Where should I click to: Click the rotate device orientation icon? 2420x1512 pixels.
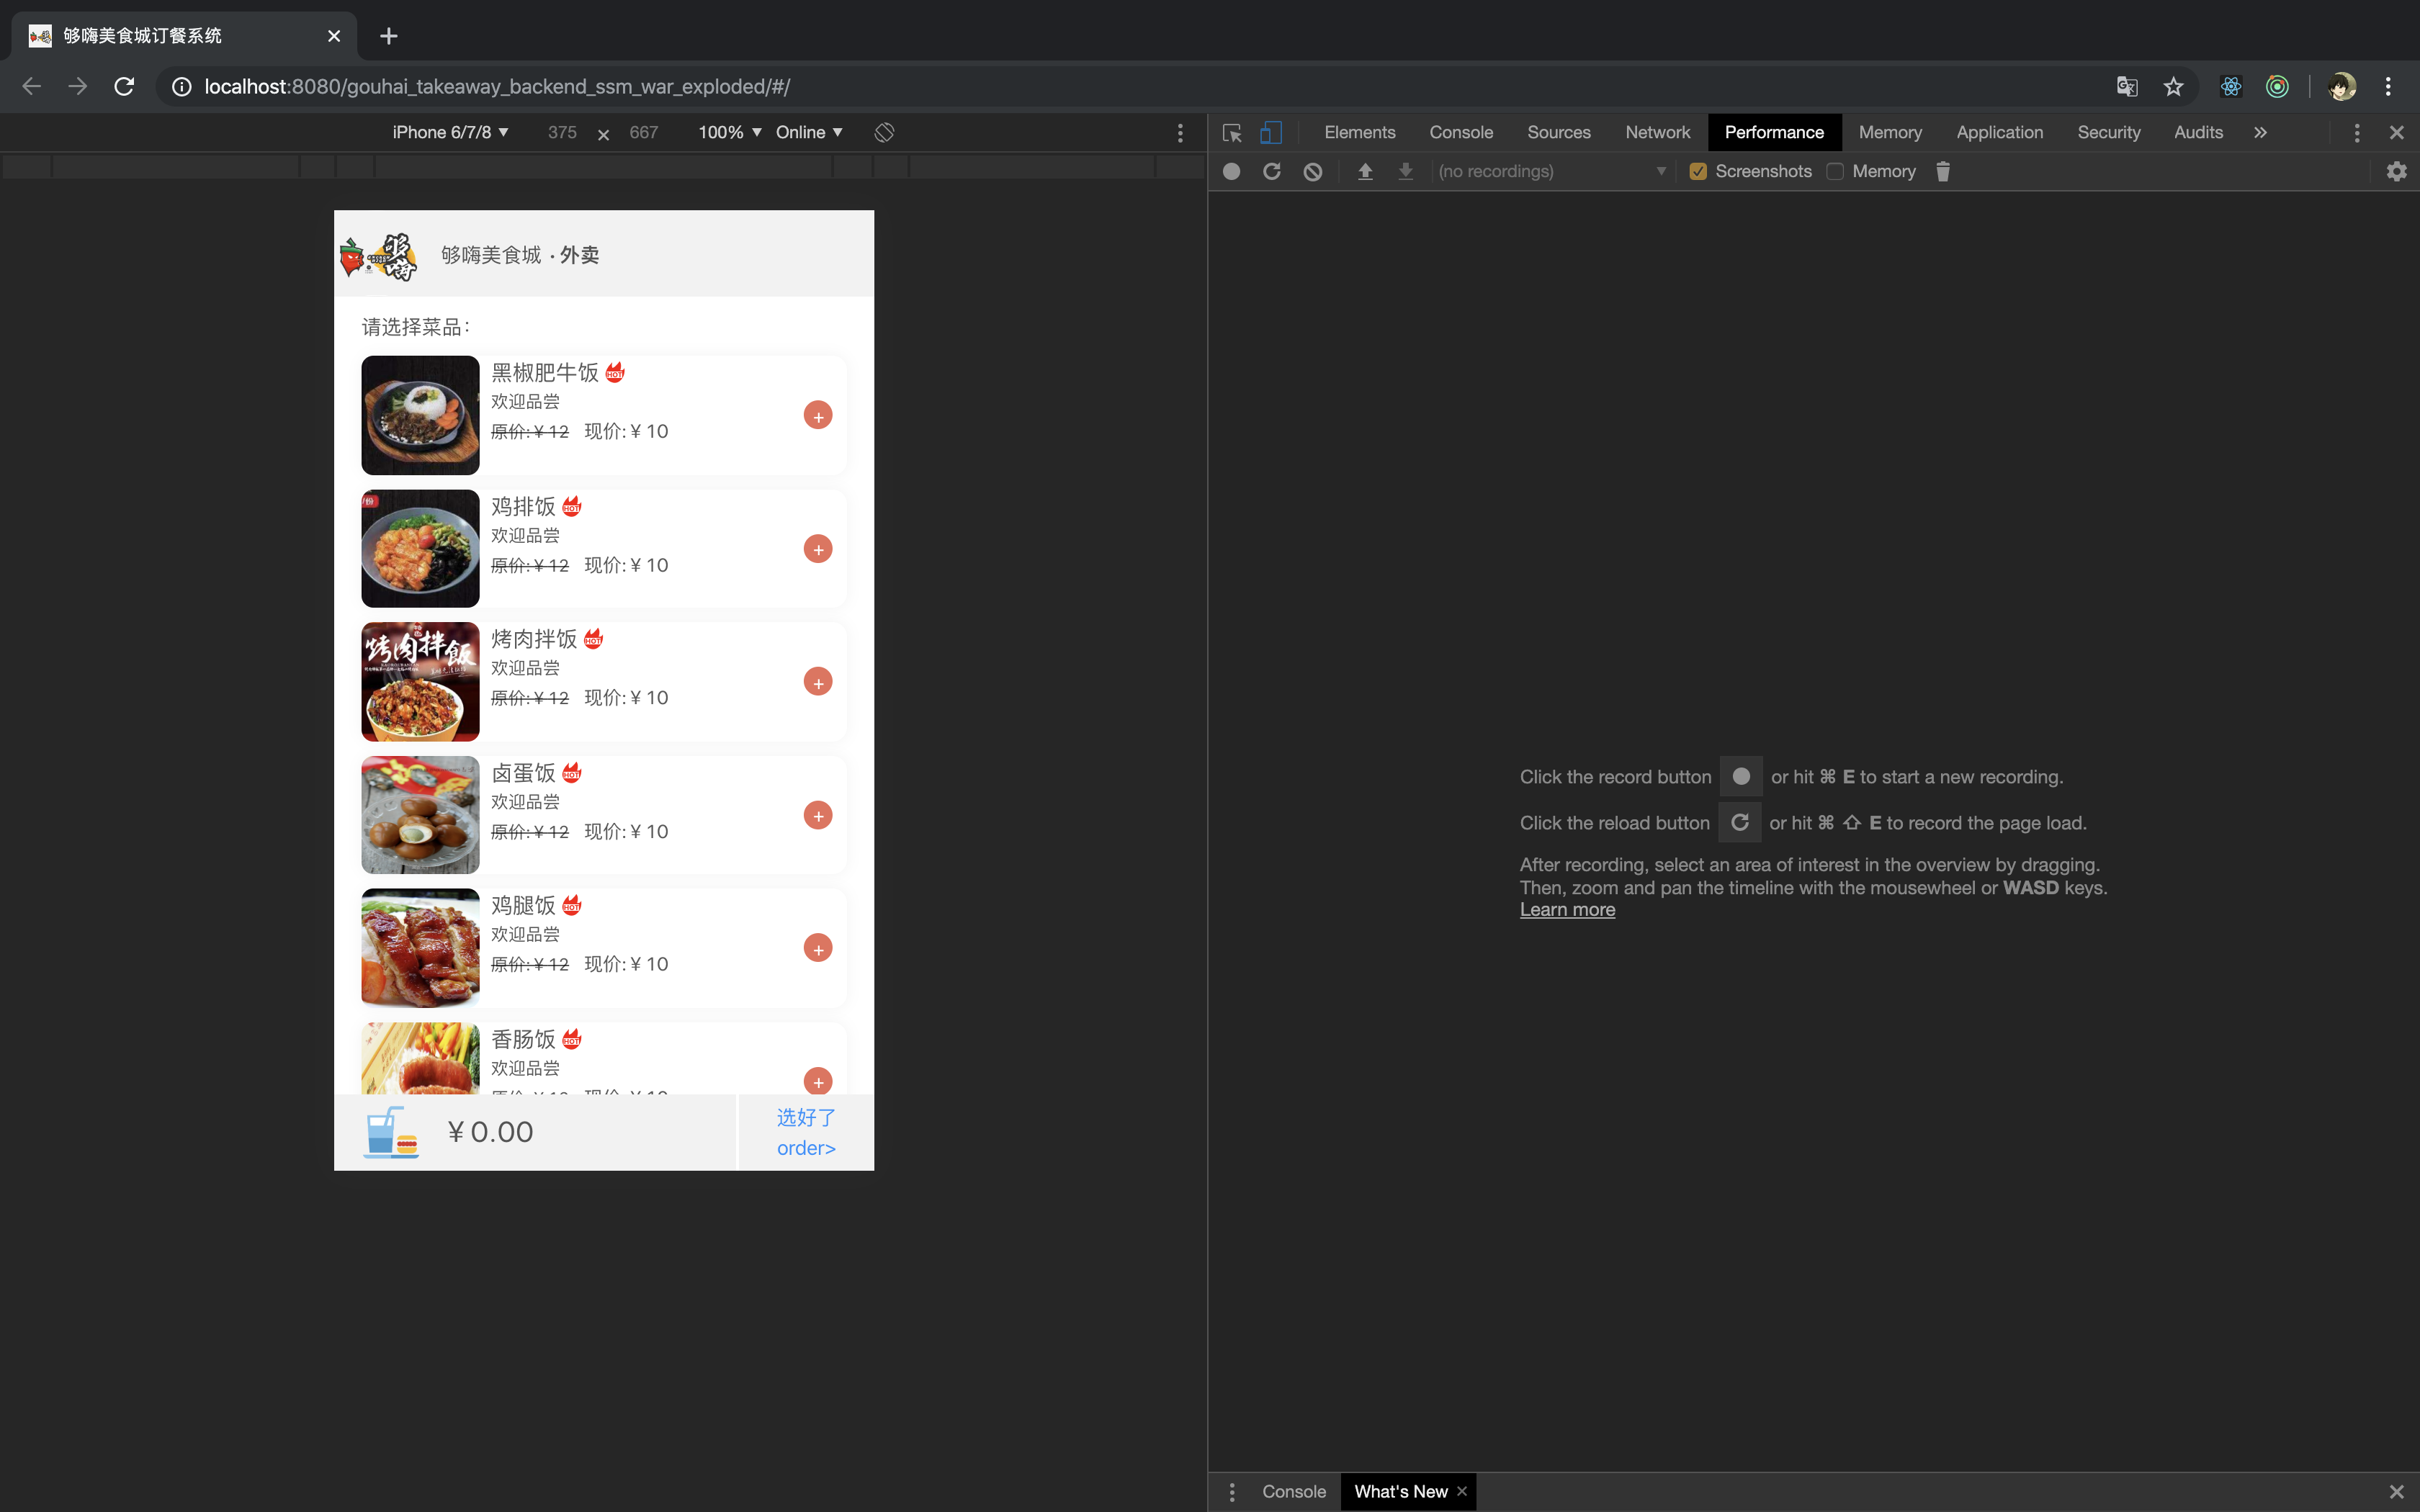tap(884, 133)
